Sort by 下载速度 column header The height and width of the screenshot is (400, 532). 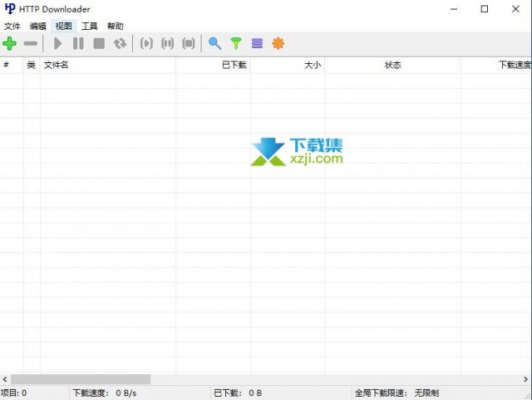pyautogui.click(x=496, y=65)
